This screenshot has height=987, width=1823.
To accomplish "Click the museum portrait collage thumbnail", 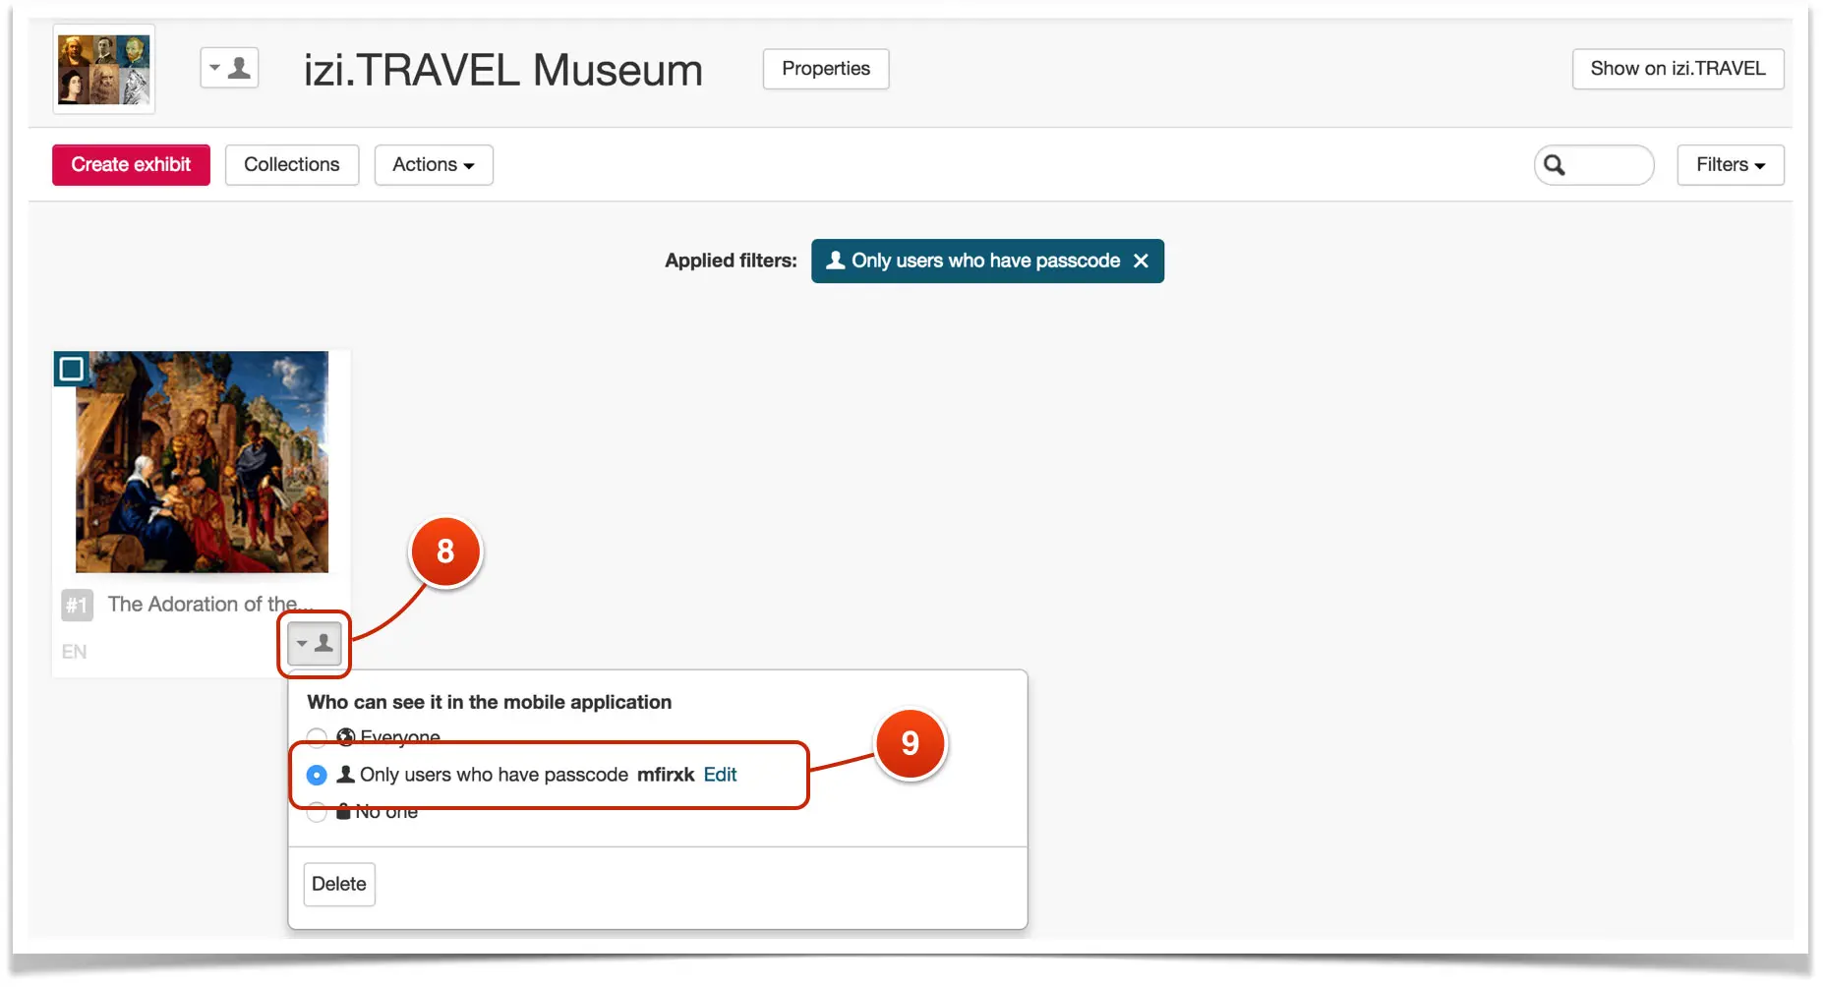I will 103,69.
